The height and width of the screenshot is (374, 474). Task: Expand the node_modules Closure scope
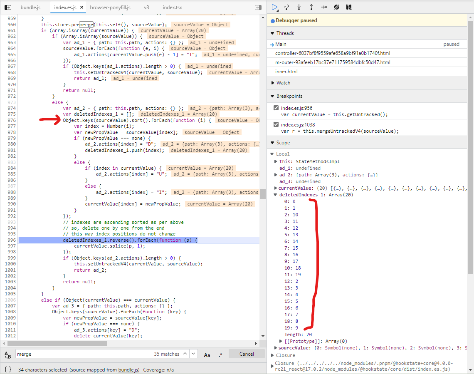click(272, 366)
